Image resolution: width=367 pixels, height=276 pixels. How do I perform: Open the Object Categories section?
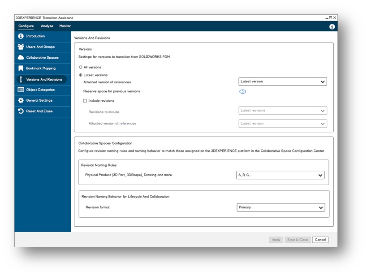click(x=43, y=90)
